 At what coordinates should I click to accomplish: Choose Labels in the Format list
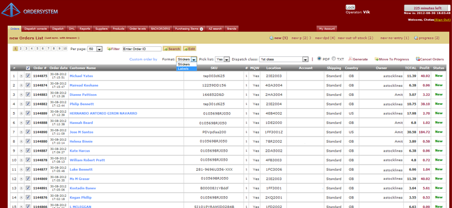(x=186, y=69)
